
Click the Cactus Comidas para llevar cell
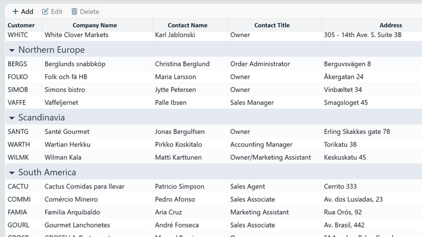pos(97,187)
